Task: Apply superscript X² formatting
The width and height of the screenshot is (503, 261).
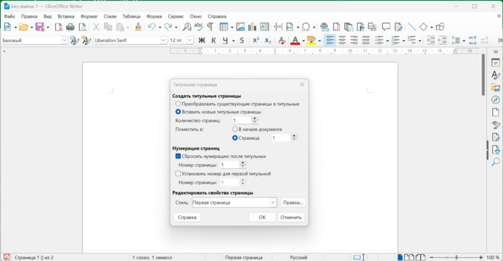Action: [x=255, y=40]
